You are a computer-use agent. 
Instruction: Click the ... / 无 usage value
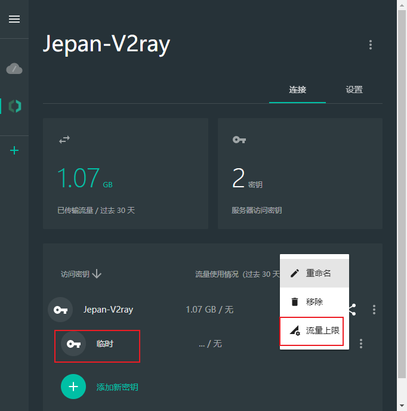(x=210, y=344)
